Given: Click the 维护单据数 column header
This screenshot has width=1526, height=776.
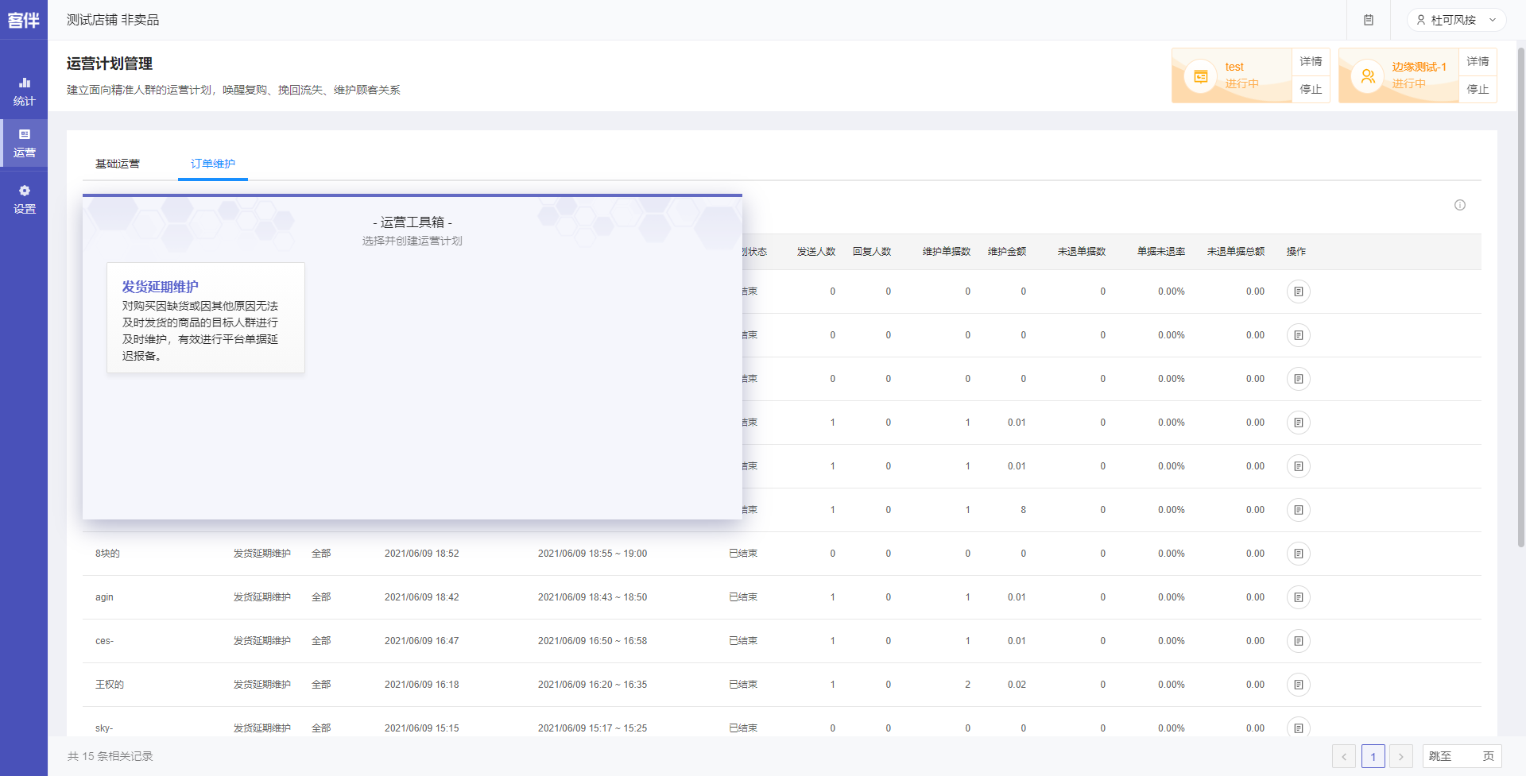Looking at the screenshot, I should (947, 252).
